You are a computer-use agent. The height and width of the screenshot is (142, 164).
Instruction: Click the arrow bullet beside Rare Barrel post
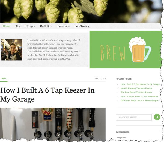(x=118, y=92)
